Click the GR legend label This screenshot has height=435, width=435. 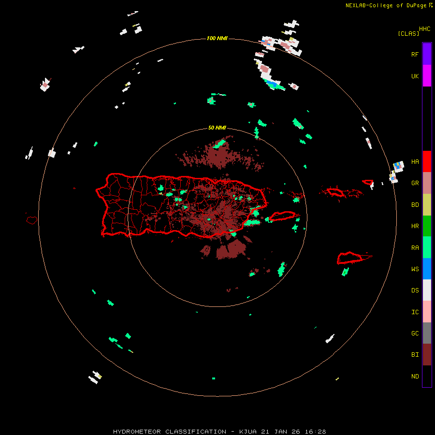click(415, 183)
